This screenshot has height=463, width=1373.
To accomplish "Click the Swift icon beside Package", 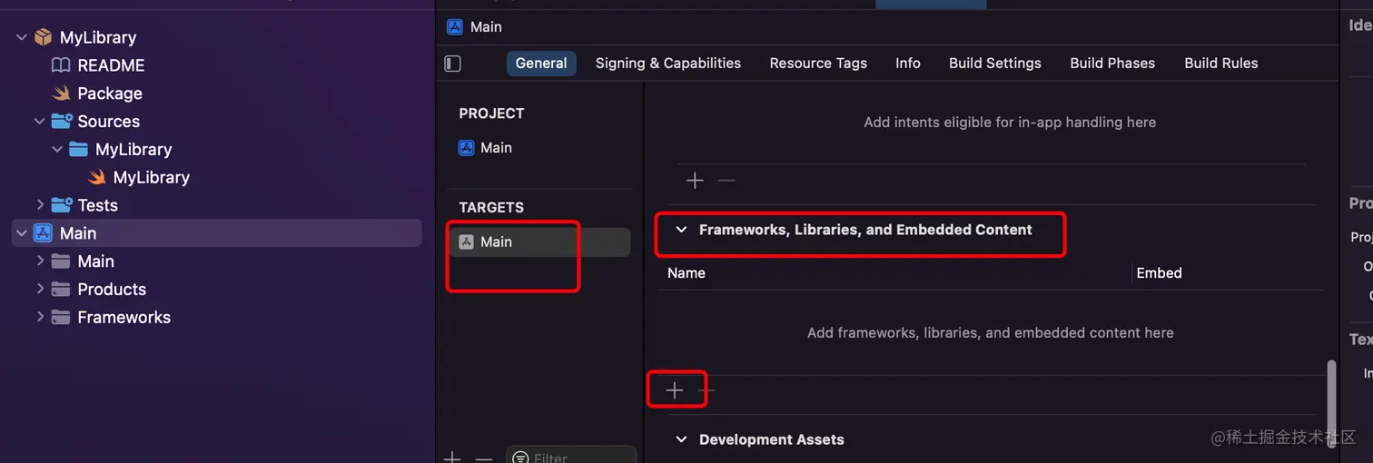I will click(61, 94).
